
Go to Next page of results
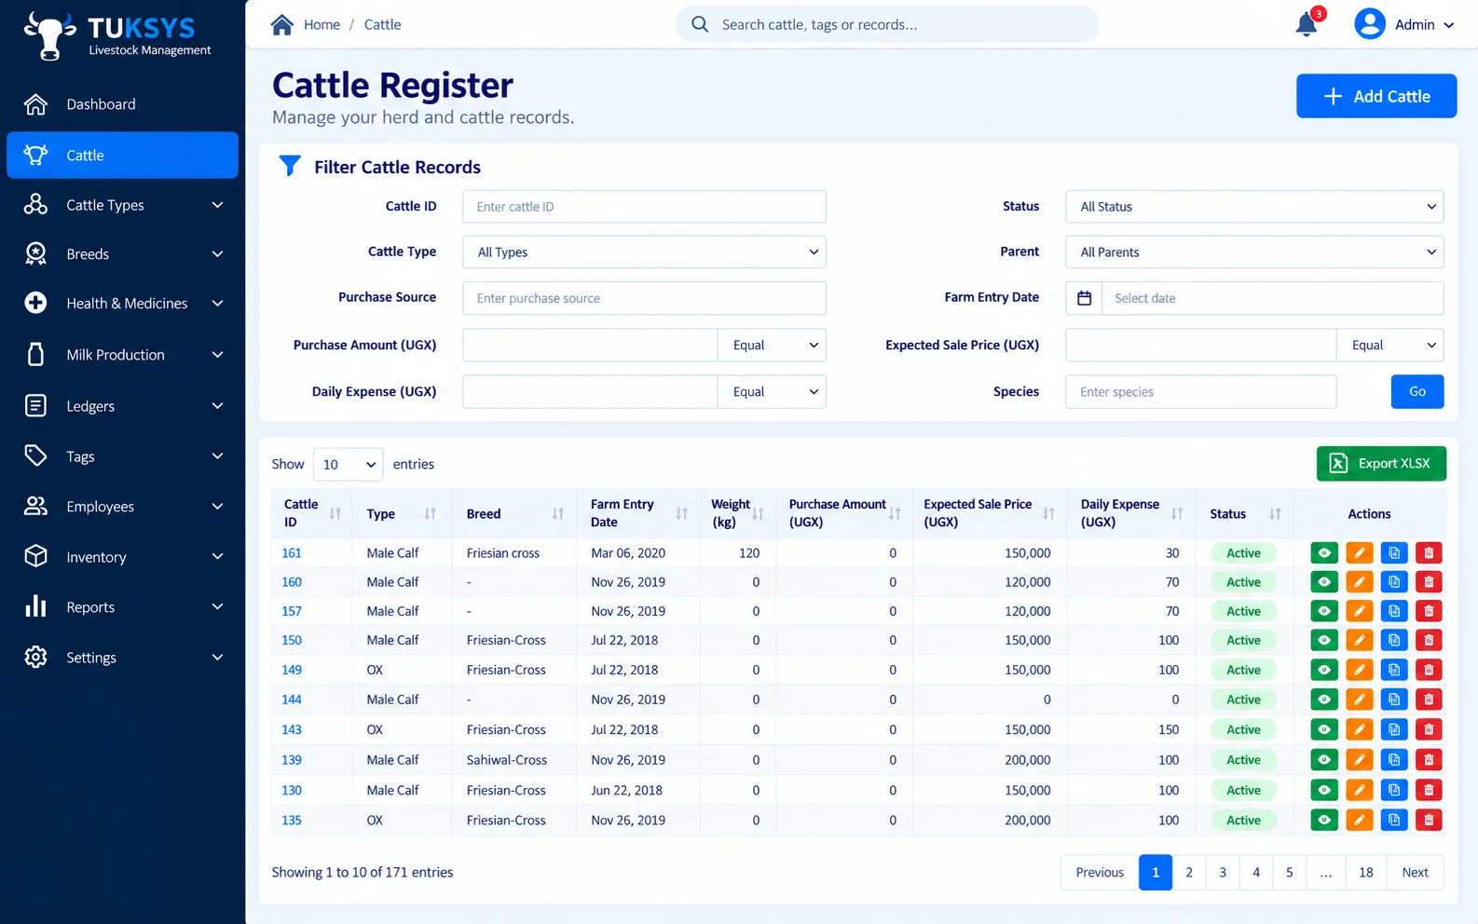1415,873
